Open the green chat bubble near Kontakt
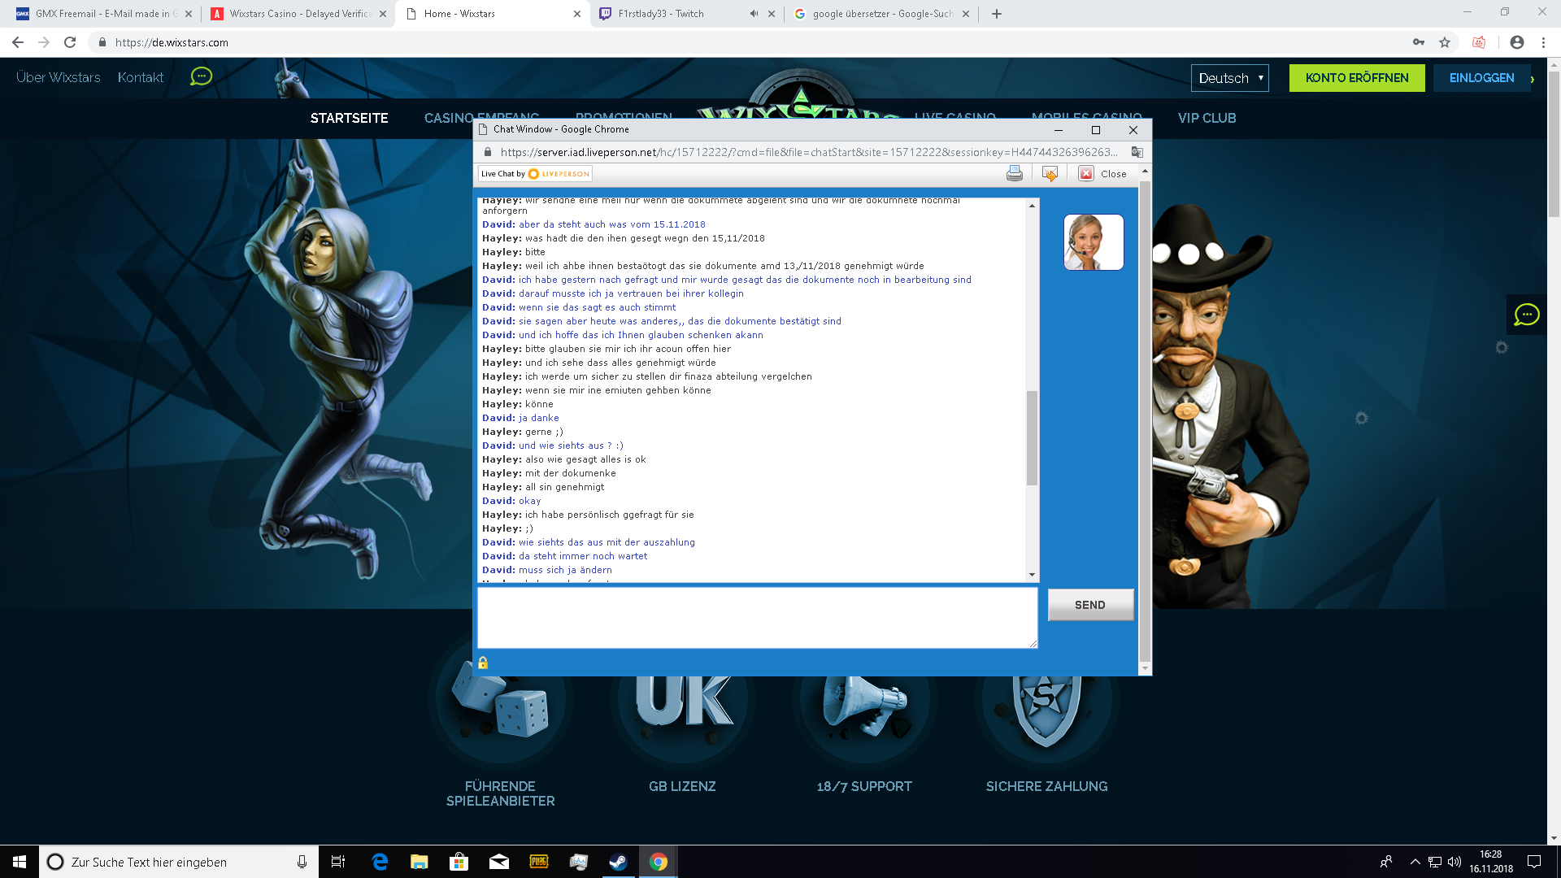This screenshot has width=1561, height=878. pyautogui.click(x=201, y=76)
